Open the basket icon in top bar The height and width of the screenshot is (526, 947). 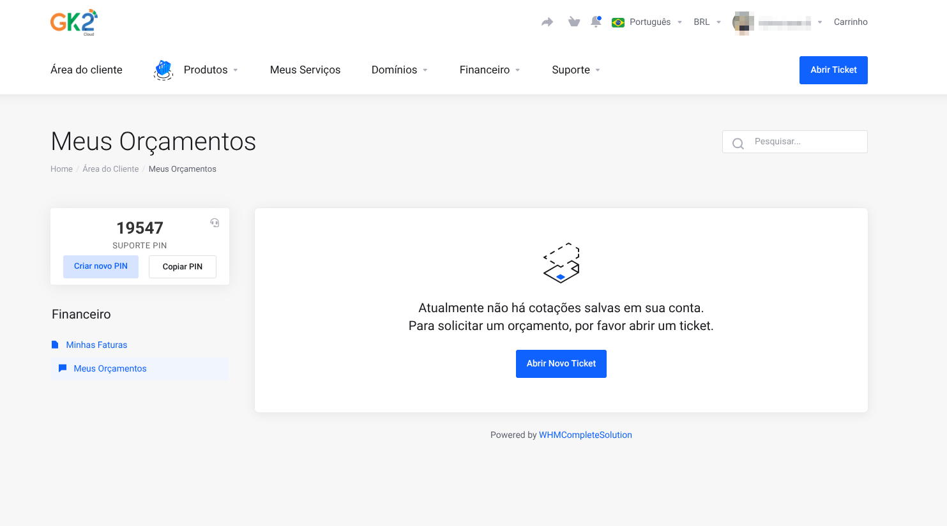click(574, 22)
